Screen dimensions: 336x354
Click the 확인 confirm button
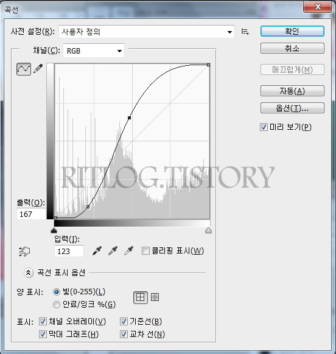point(292,31)
